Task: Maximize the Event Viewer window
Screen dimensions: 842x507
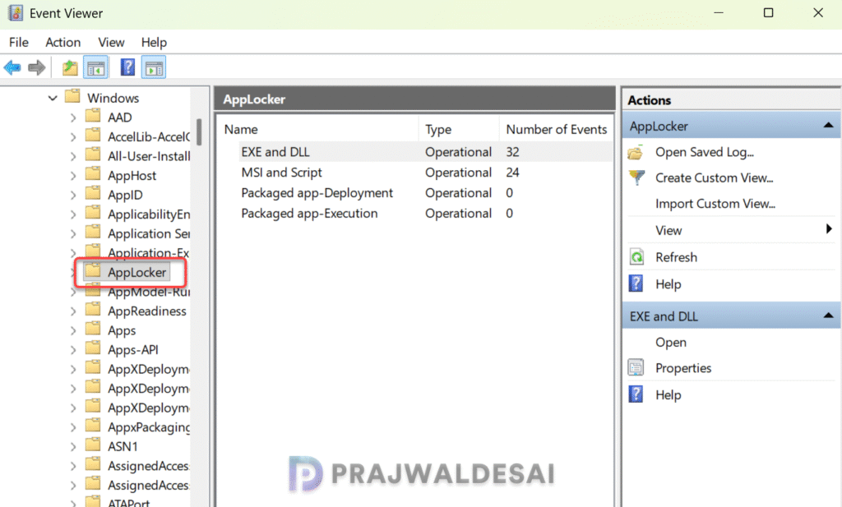Action: [x=769, y=12]
